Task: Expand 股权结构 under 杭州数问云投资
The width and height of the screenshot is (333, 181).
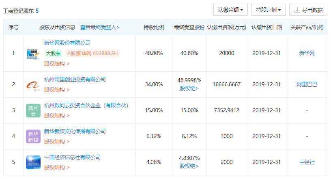Action: (x=57, y=115)
